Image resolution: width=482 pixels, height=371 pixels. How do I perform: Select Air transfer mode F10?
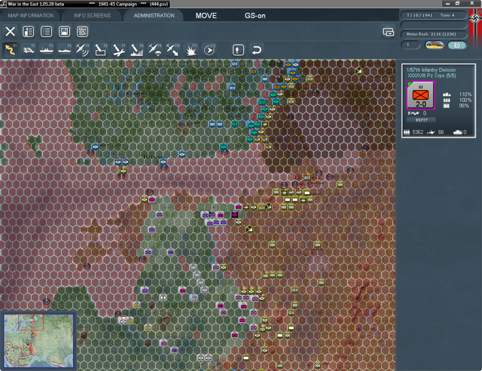pyautogui.click(x=172, y=49)
